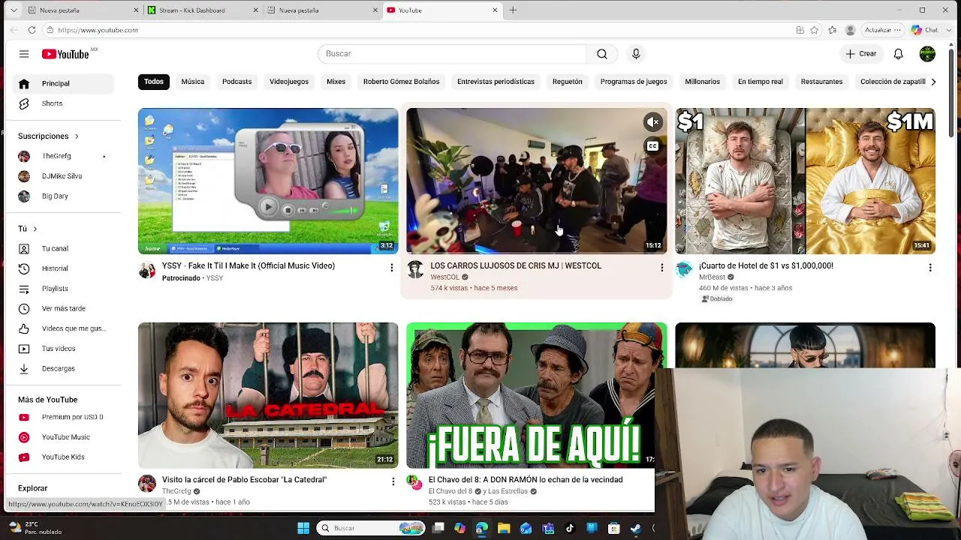961x540 pixels.
Task: Open Tus videos in sidebar
Action: 59,349
